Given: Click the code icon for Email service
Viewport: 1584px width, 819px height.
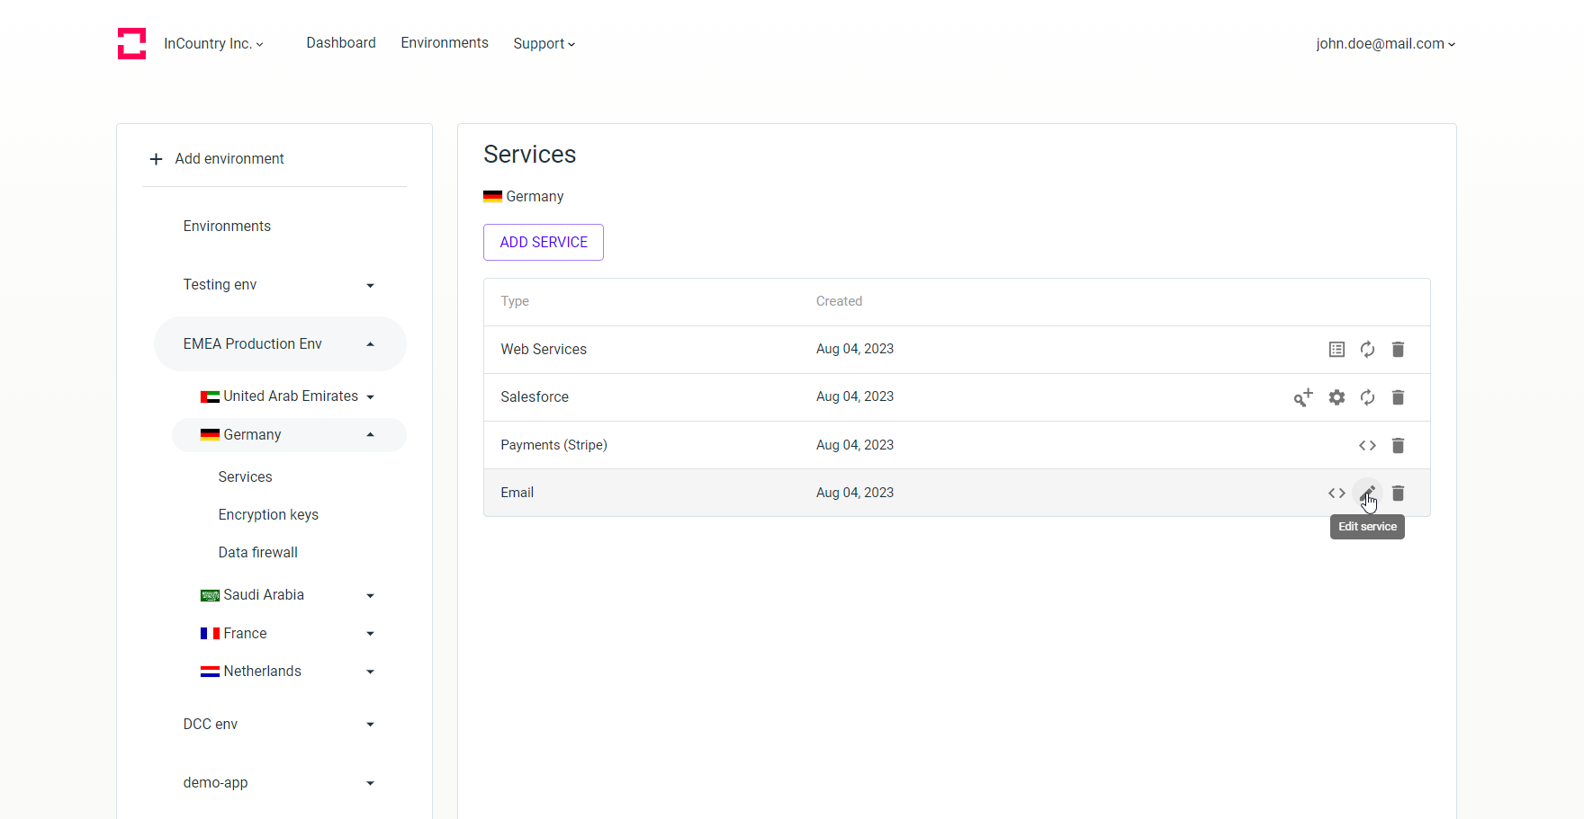Looking at the screenshot, I should [1336, 493].
